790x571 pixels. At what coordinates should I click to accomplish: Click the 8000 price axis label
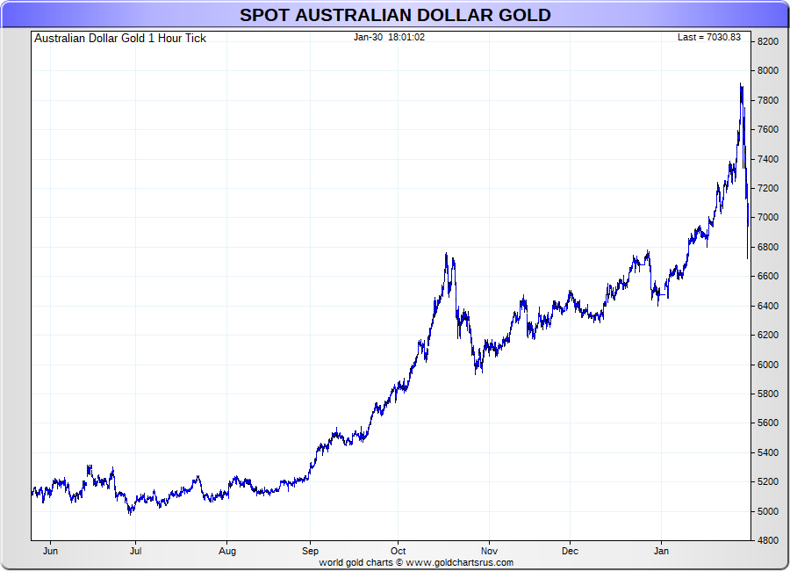tap(768, 70)
